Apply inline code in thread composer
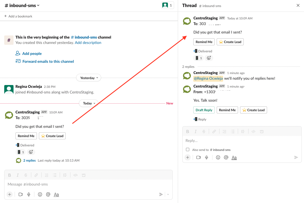Image resolution: width=304 pixels, height=203 pixels. pos(253,131)
